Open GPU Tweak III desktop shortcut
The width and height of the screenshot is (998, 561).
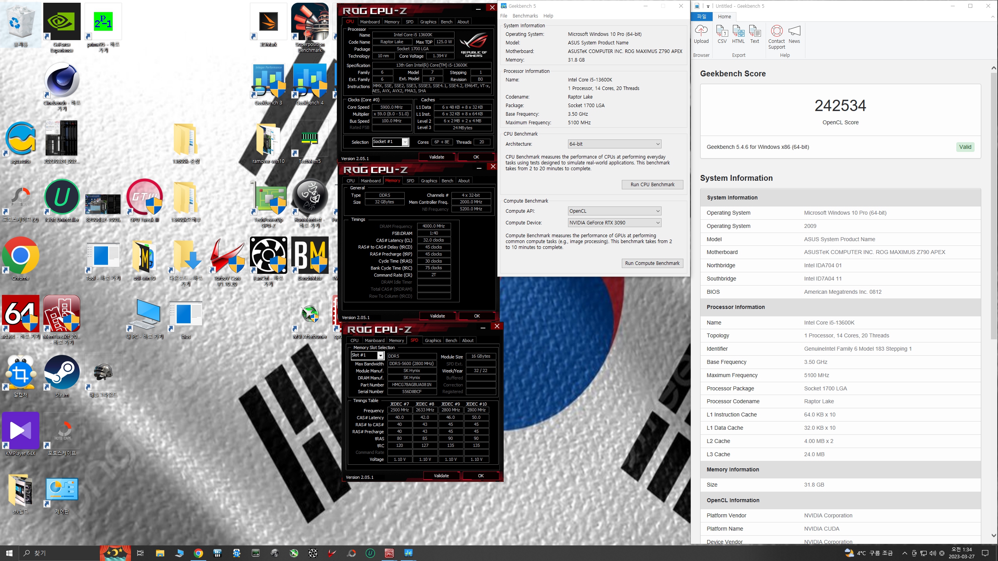pos(145,201)
